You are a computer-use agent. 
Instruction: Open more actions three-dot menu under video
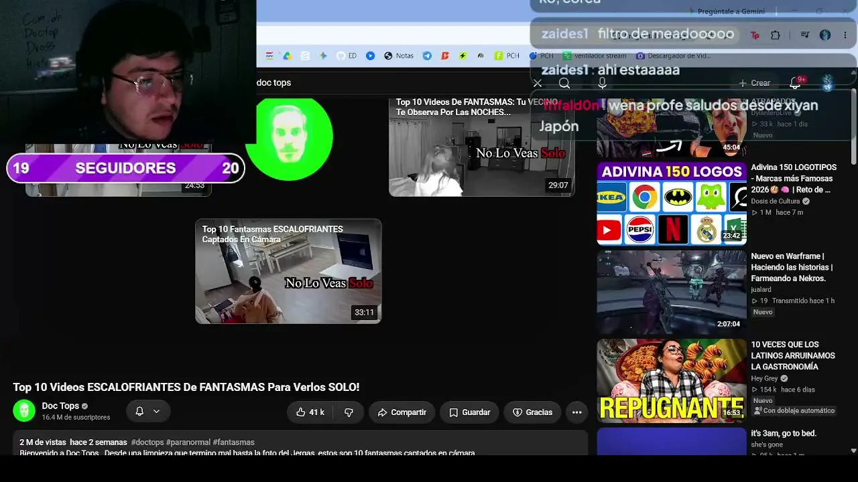(576, 412)
